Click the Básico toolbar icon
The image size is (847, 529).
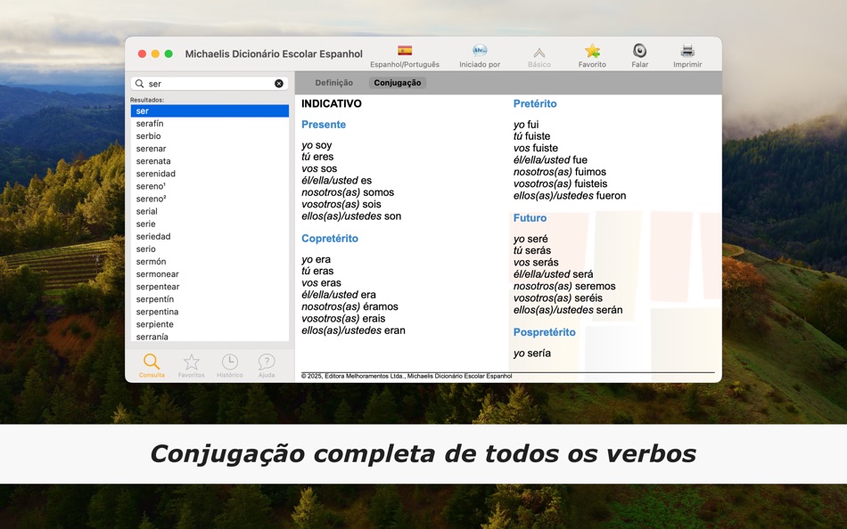tap(539, 53)
